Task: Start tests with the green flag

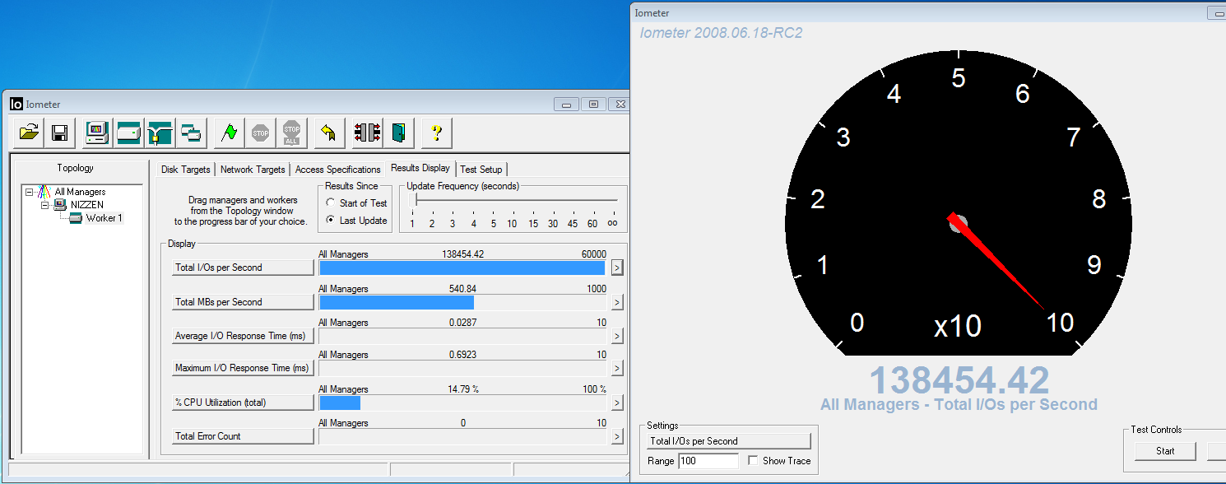Action: 230,132
